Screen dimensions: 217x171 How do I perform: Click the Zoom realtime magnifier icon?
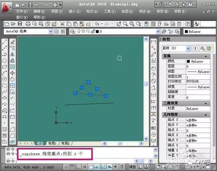point(125,23)
